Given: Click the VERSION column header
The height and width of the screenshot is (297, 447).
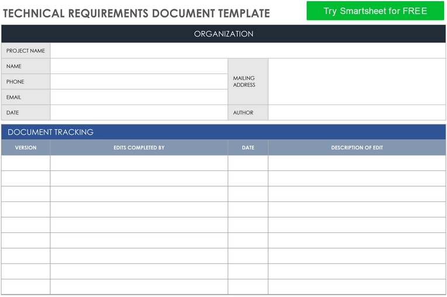Looking at the screenshot, I should pyautogui.click(x=26, y=148).
